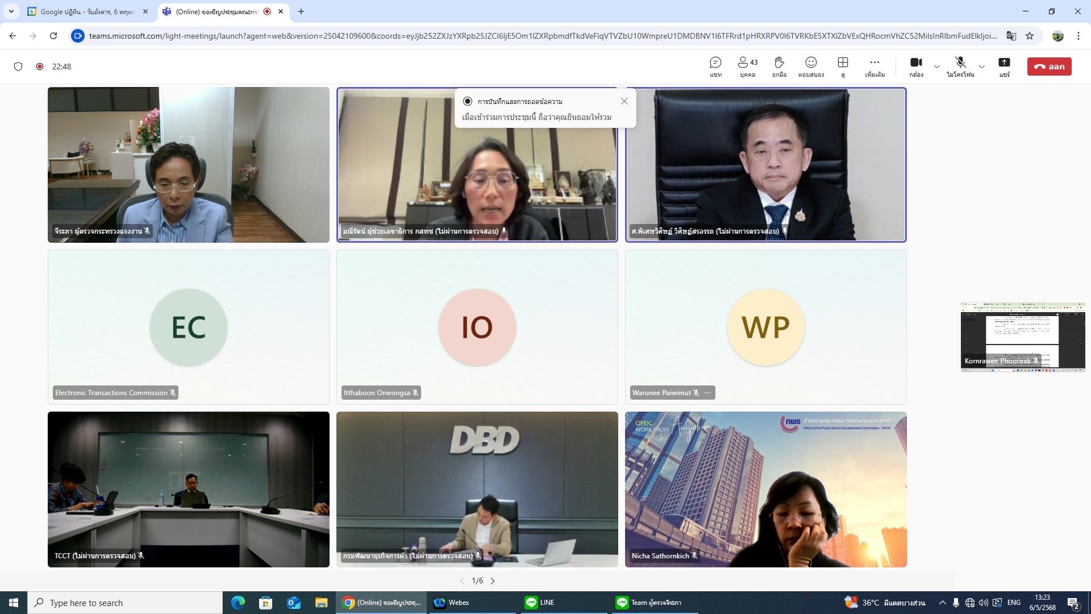Viewport: 1091px width, 614px height.
Task: Expand microphone options dropdown arrow
Action: click(x=982, y=67)
